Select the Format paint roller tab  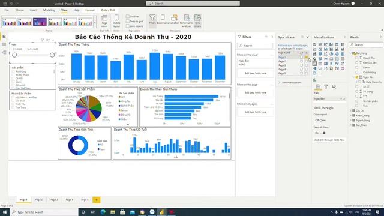[x=326, y=86]
